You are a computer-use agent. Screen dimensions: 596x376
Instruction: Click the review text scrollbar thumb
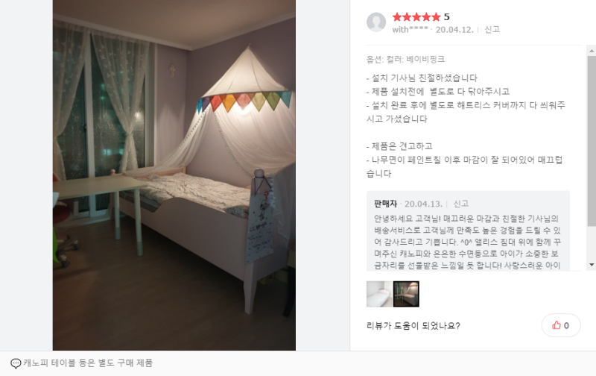[x=592, y=141]
